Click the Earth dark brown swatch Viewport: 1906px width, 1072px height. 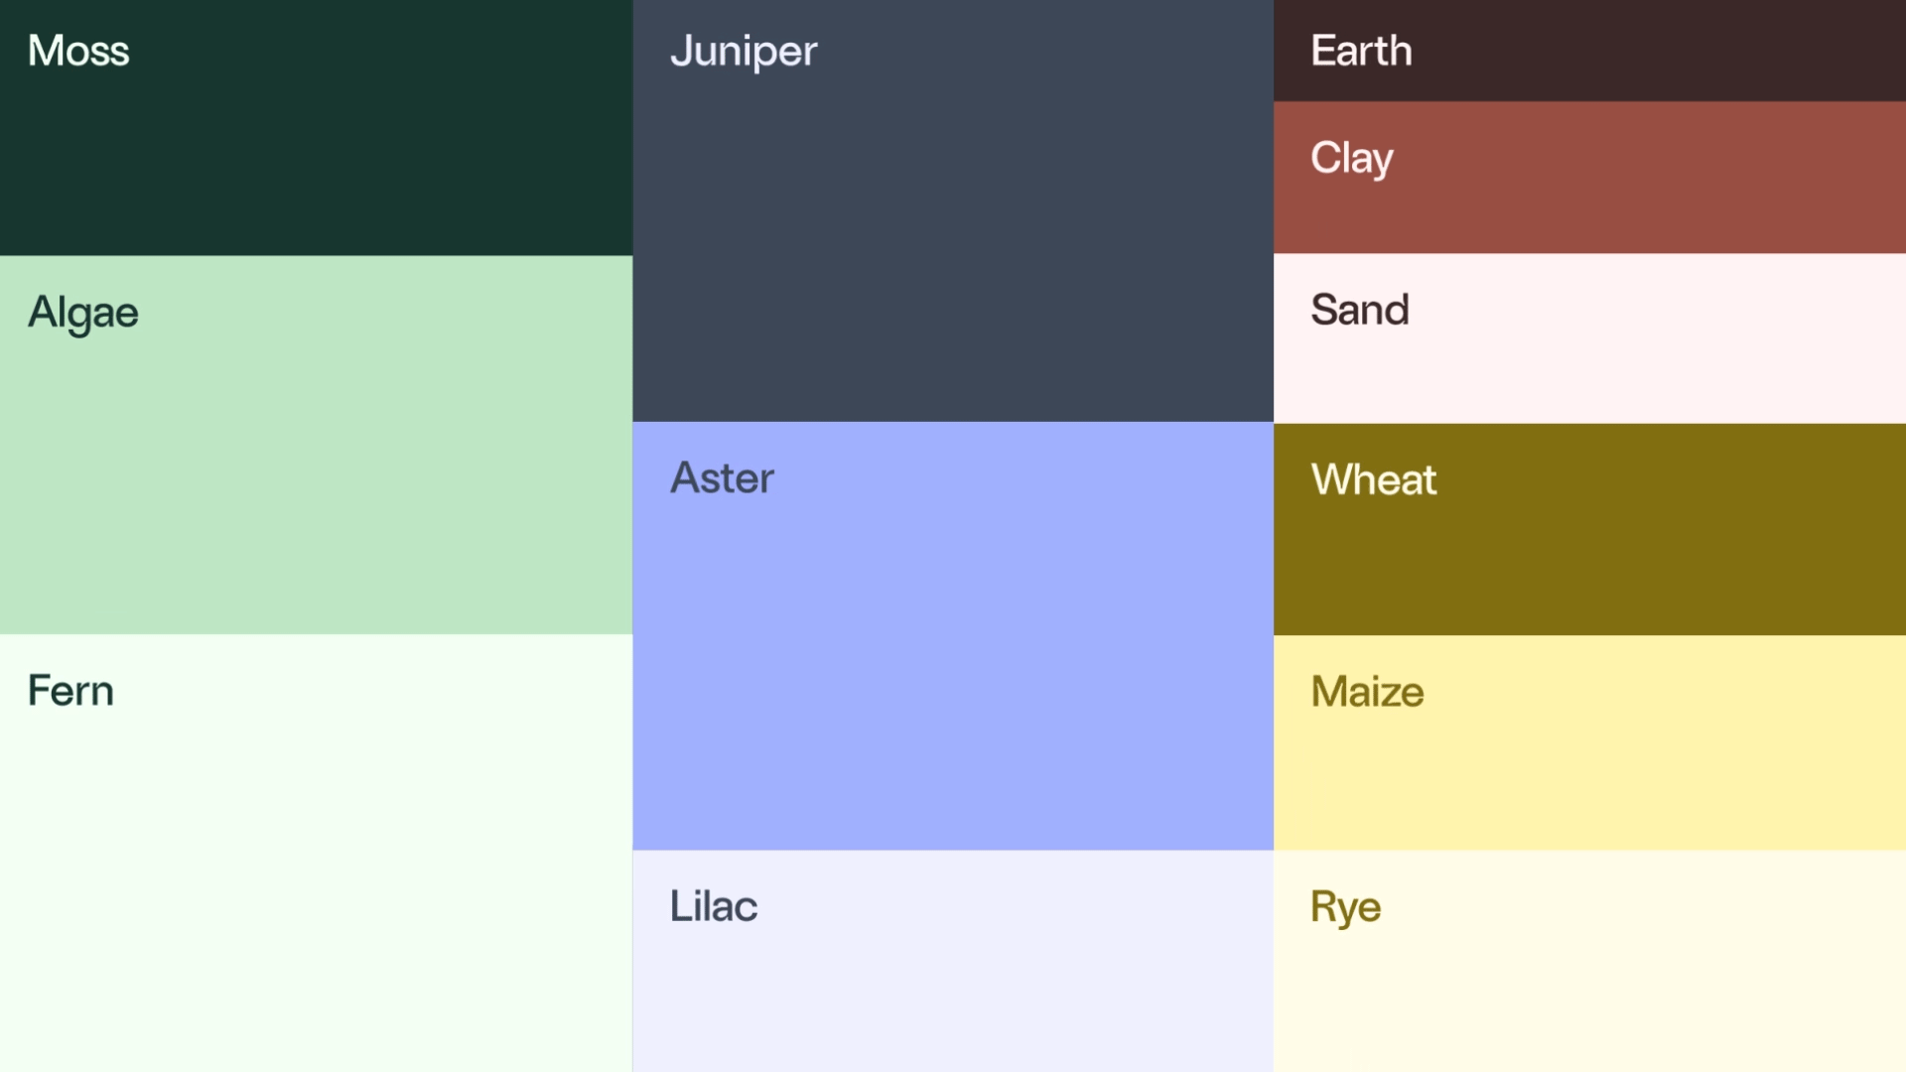(1589, 51)
